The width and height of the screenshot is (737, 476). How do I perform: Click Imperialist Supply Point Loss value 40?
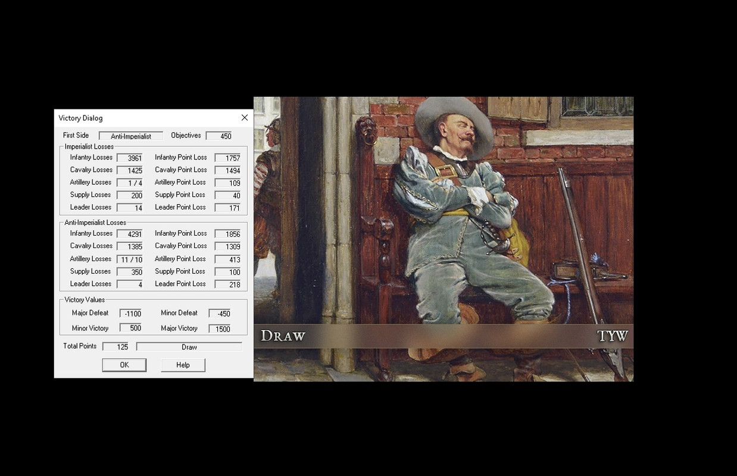[x=228, y=196]
